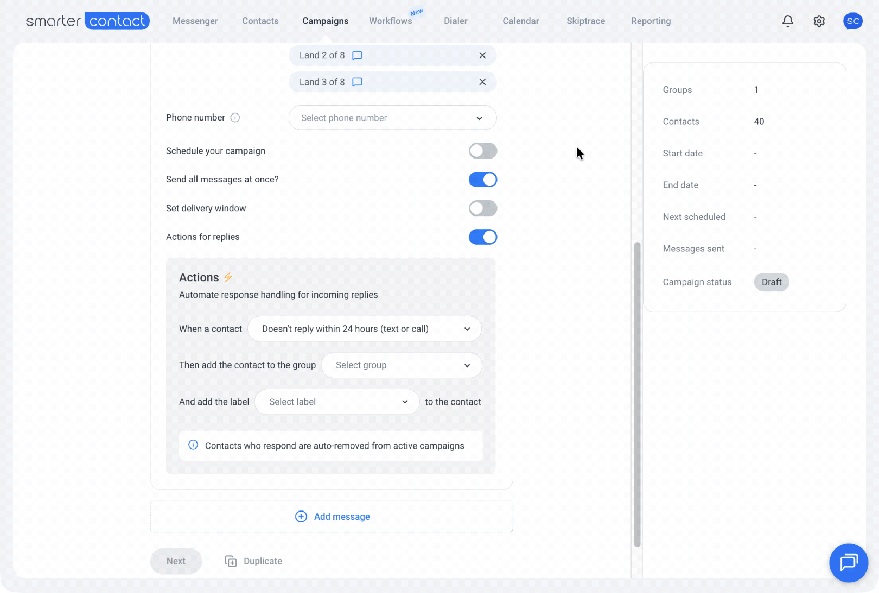
Task: Turn off Actions for replies
Action: [x=482, y=237]
